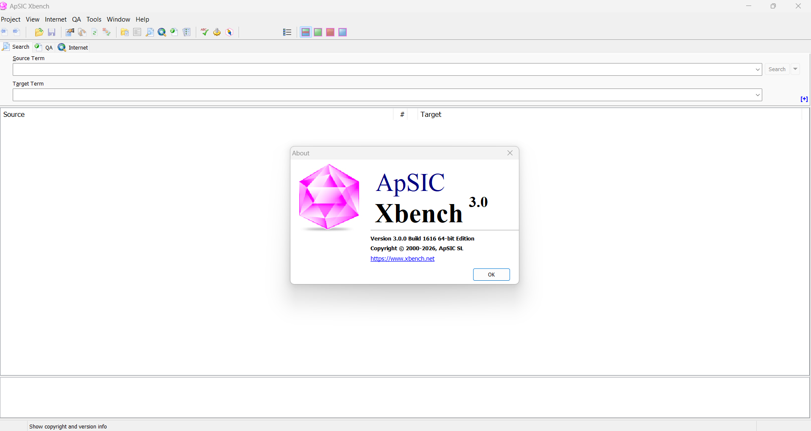The image size is (811, 431).
Task: Open the Project menu
Action: (11, 19)
